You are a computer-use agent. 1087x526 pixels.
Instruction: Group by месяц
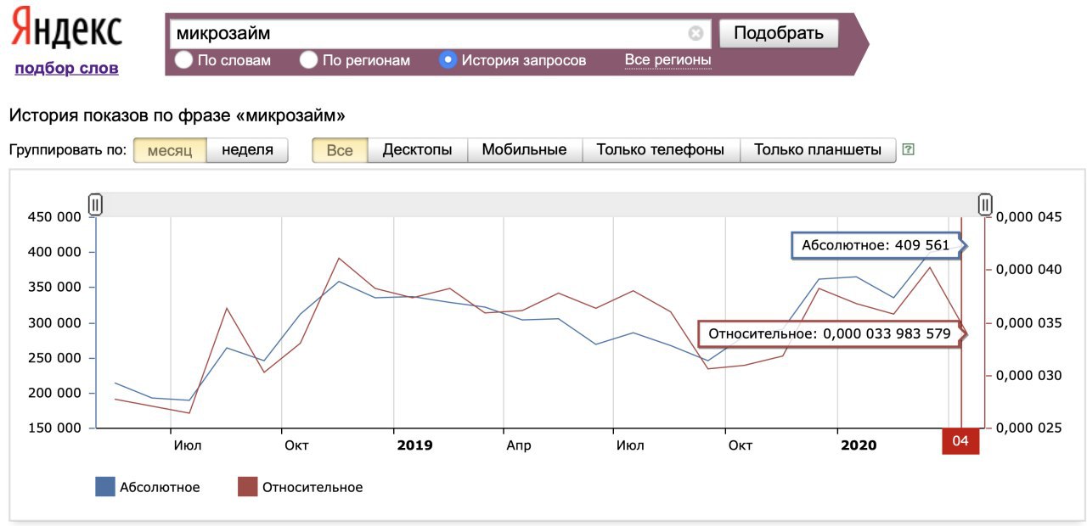pyautogui.click(x=170, y=150)
